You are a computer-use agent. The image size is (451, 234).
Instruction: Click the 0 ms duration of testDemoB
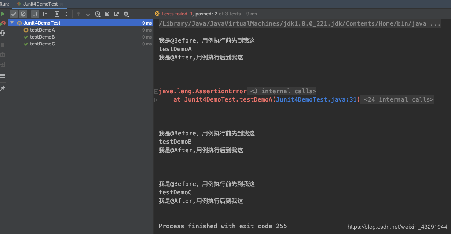(147, 37)
